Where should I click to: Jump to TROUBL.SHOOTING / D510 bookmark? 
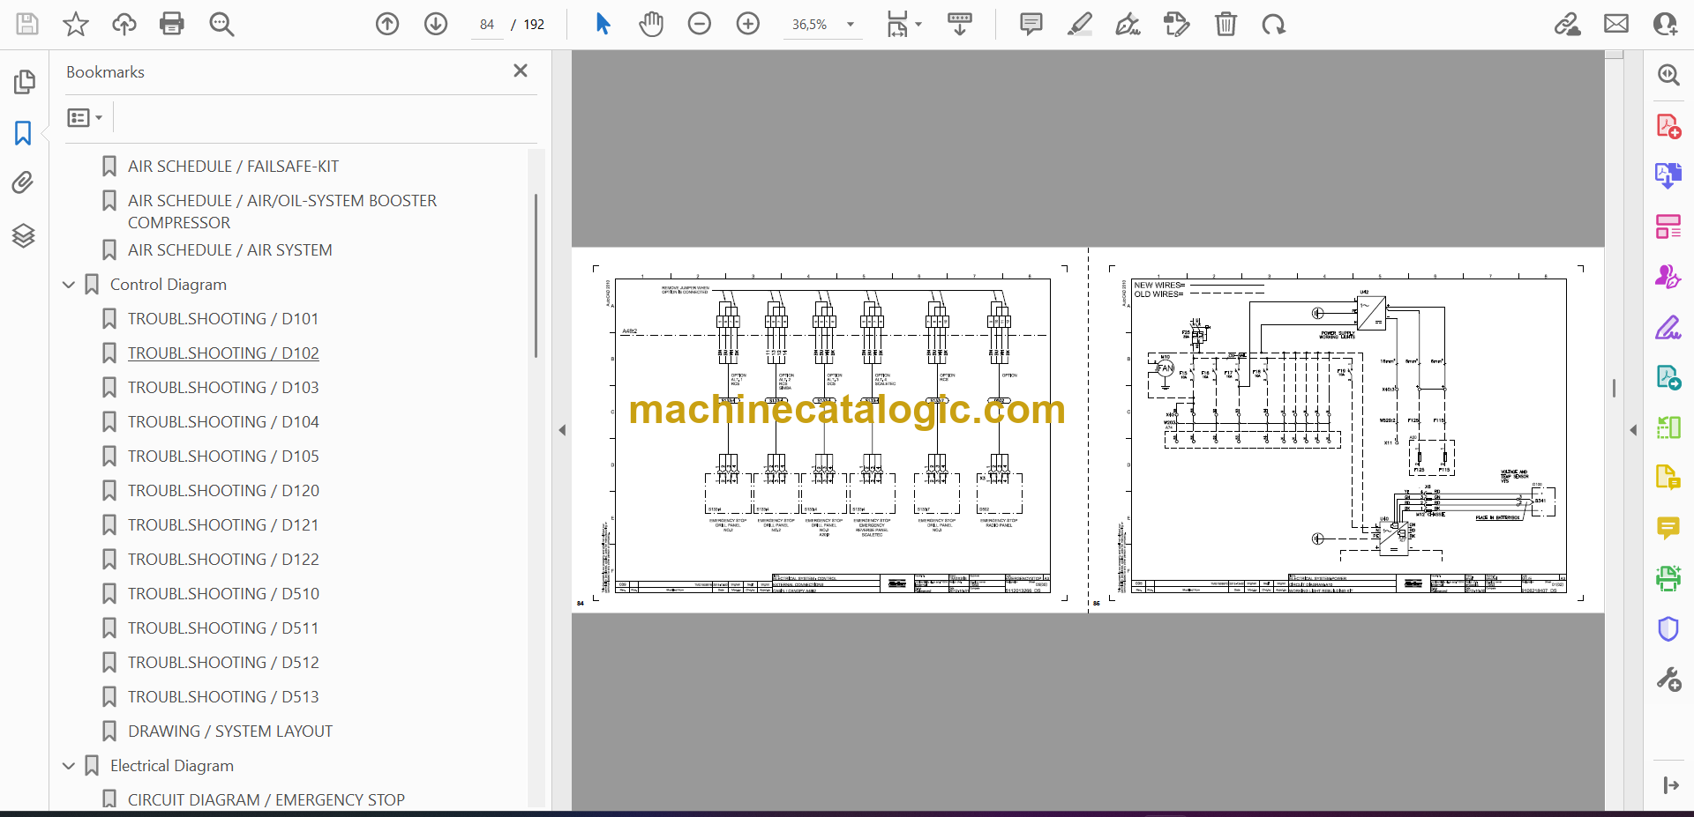coord(223,593)
